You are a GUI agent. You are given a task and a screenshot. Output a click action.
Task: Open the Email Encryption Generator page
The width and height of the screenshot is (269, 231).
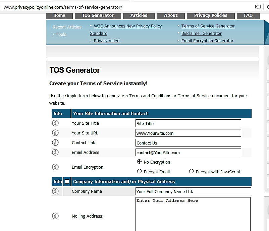[x=207, y=41]
